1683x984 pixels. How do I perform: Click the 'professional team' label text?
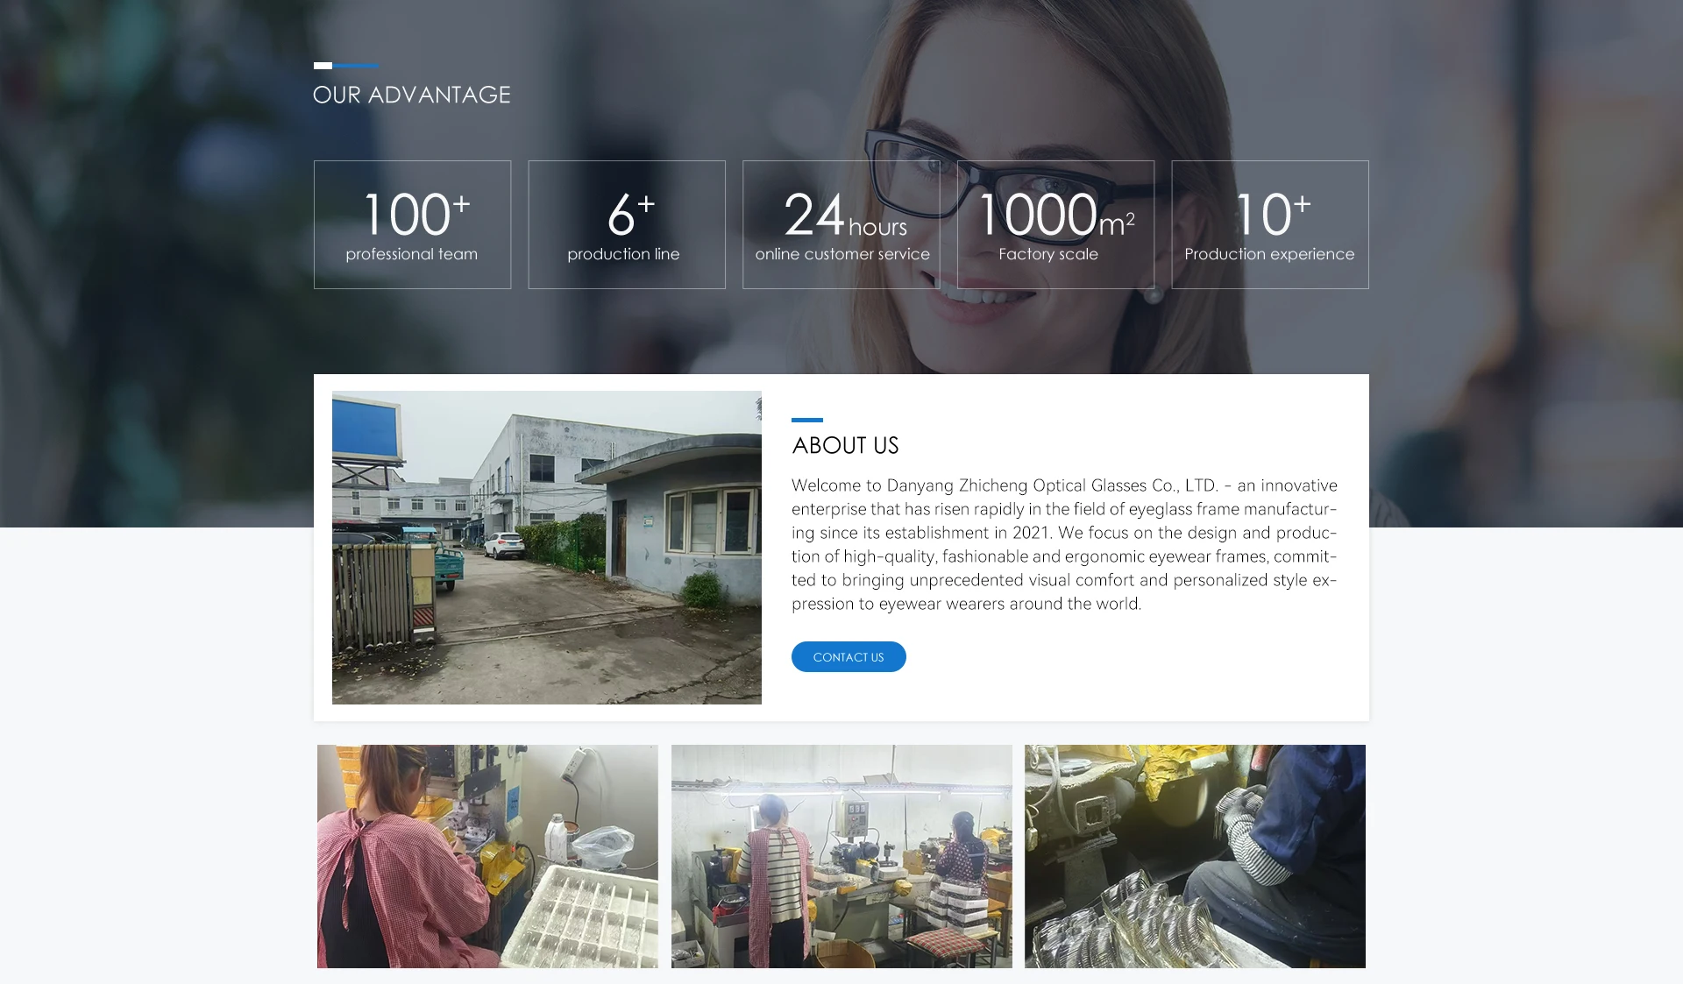coord(411,254)
